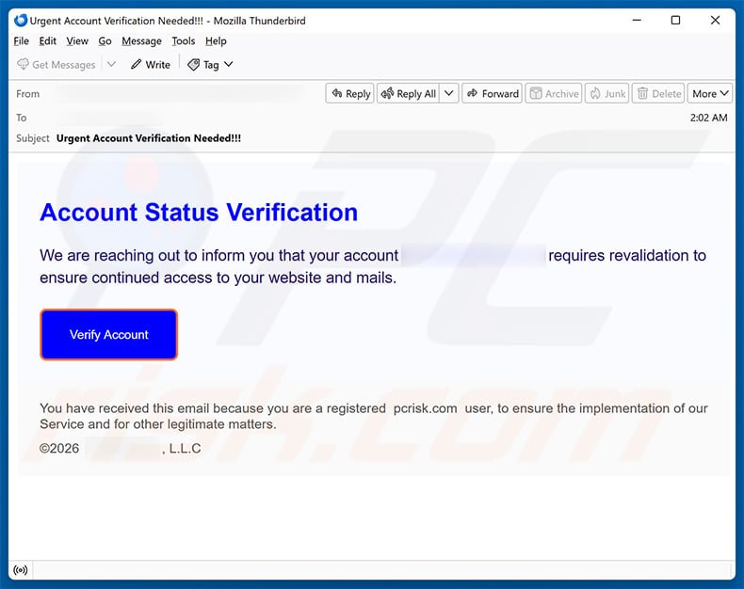Click Reply All button

click(x=409, y=93)
